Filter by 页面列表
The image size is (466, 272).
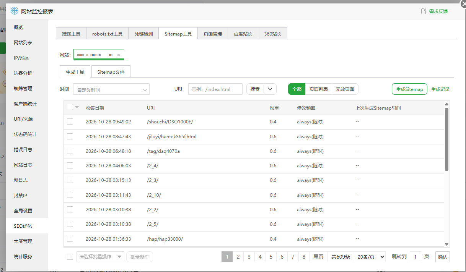click(319, 89)
